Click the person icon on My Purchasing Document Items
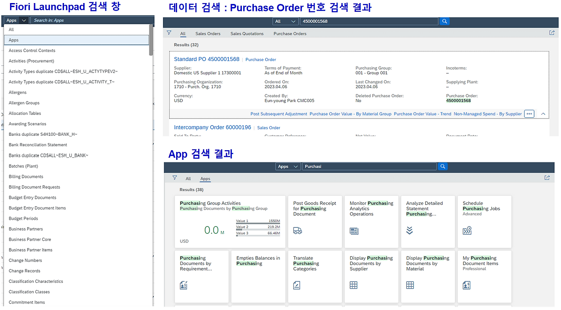Viewport: 561px width, 310px height. tap(466, 285)
